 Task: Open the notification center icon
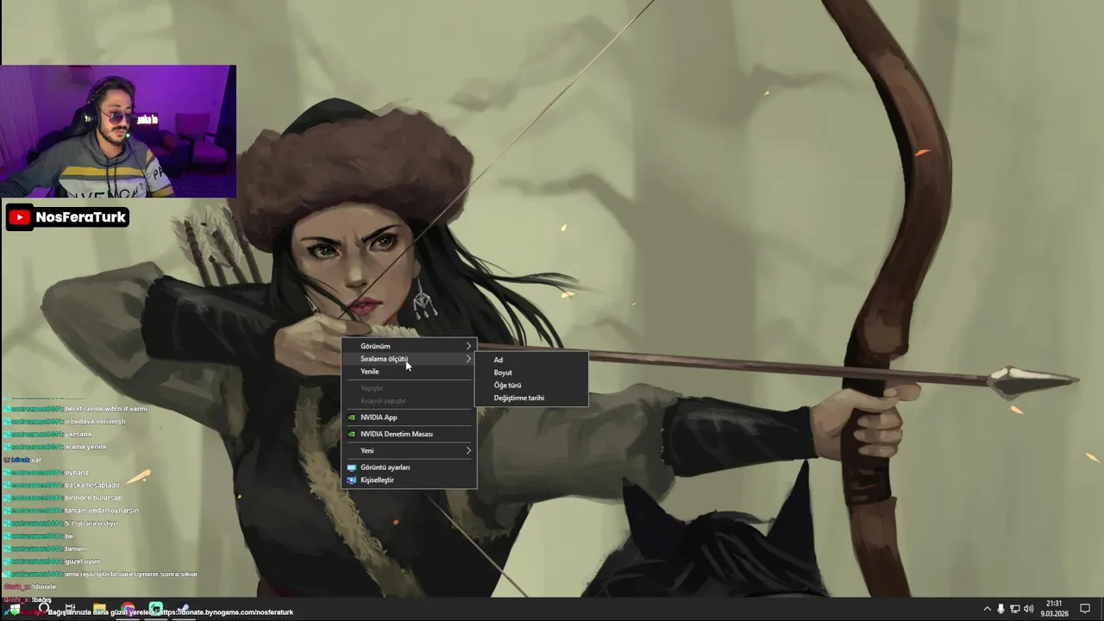(1085, 609)
